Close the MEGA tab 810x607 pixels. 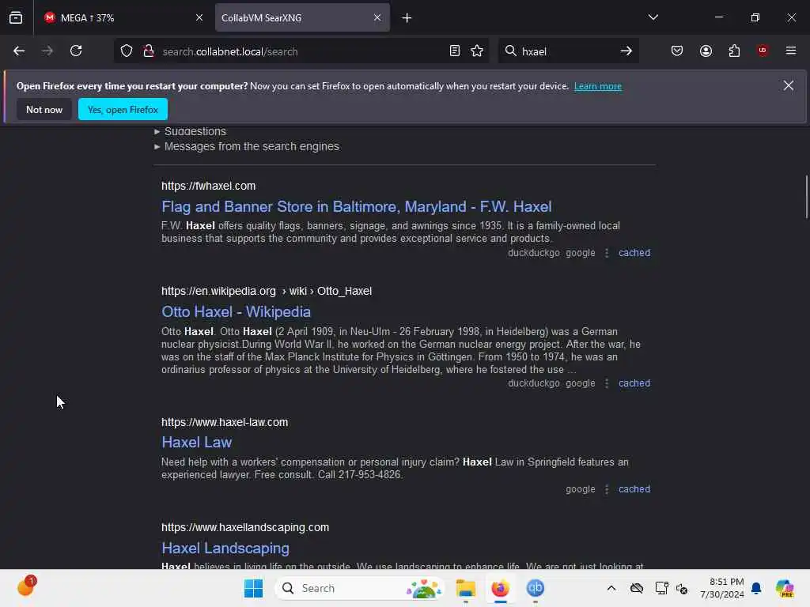point(199,17)
